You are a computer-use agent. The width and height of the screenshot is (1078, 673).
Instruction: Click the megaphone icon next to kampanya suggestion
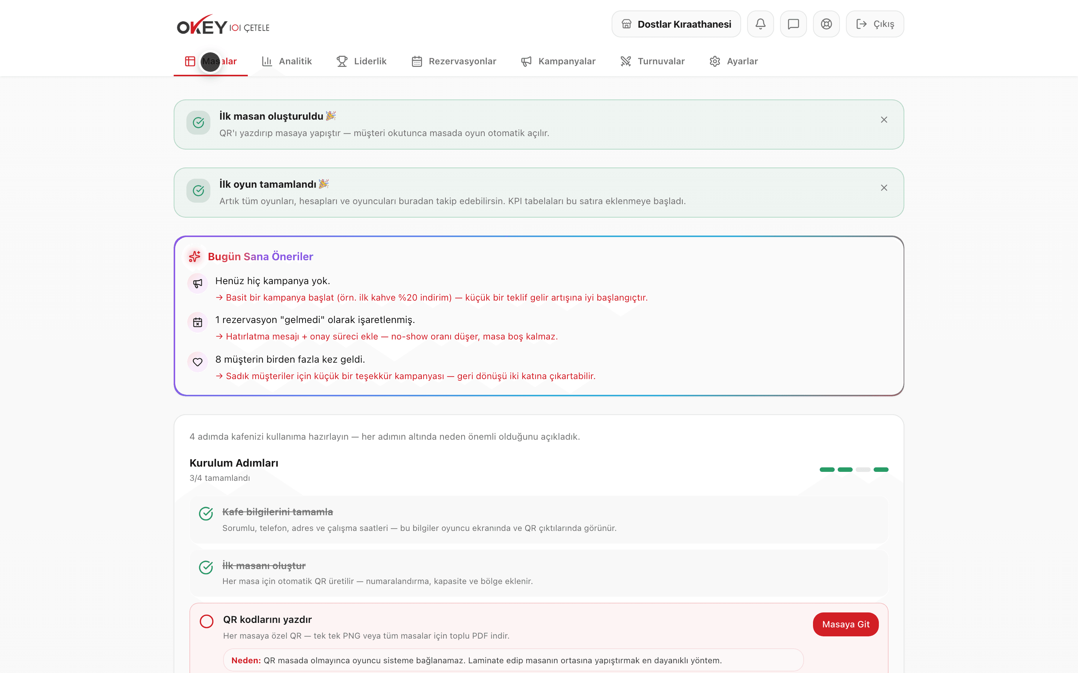coord(198,283)
